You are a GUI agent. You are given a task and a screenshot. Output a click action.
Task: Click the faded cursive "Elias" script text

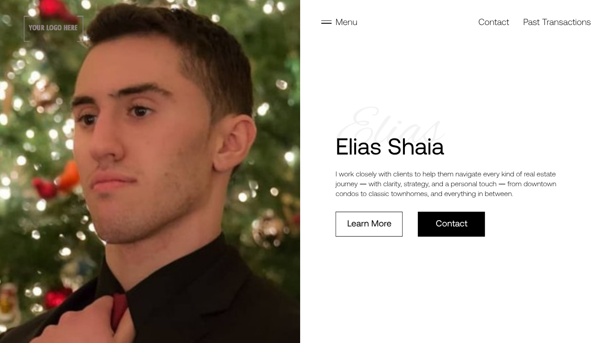390,123
